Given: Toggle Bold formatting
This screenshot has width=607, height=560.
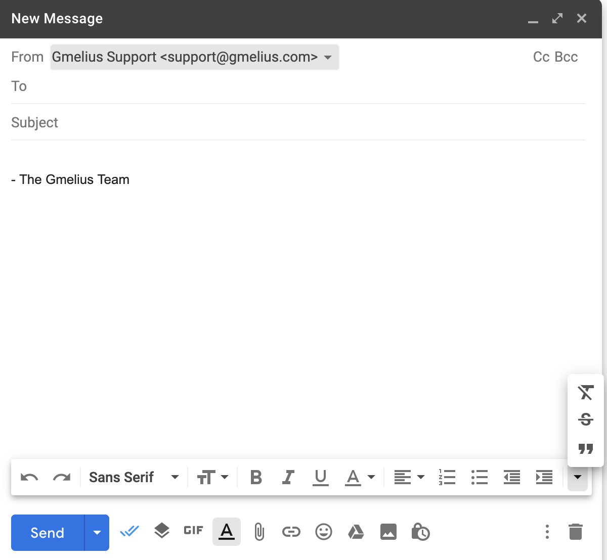Looking at the screenshot, I should click(x=256, y=477).
